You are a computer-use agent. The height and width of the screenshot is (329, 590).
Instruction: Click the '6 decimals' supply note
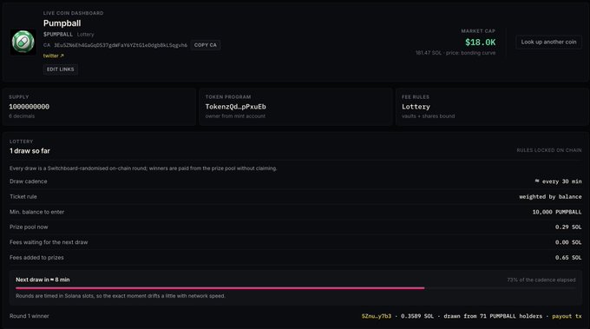click(22, 116)
